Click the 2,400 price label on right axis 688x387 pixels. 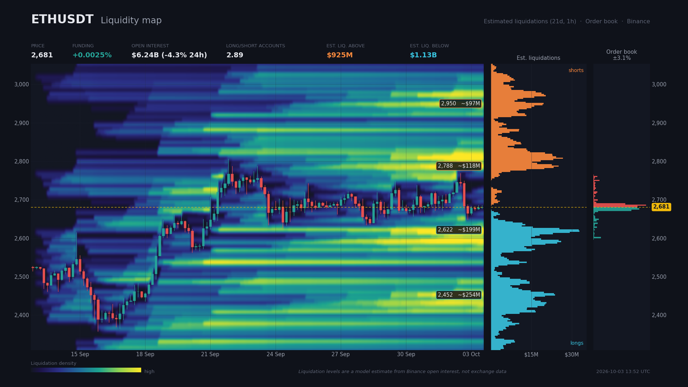[x=659, y=315]
